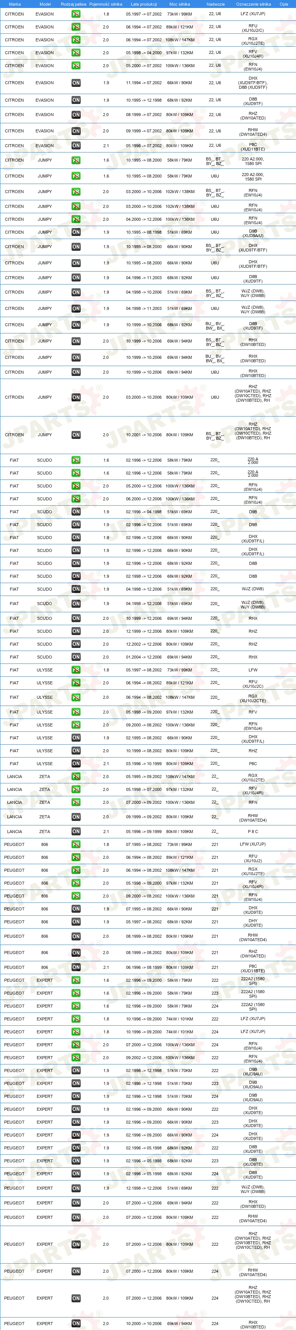
Task: Click ON icon in Peugeot Expert 10.2000 RHX row
Action: [76, 1324]
